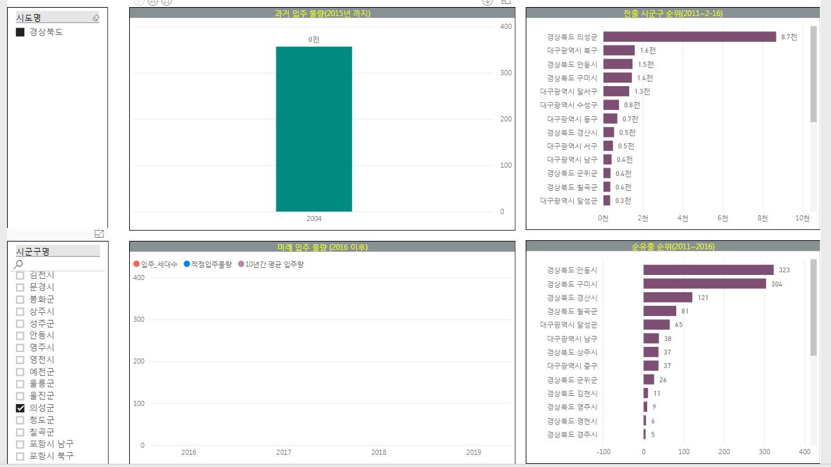Viewport: 831px width, 467px height.
Task: Check the 포항시 북구 checkbox
Action: (20, 456)
